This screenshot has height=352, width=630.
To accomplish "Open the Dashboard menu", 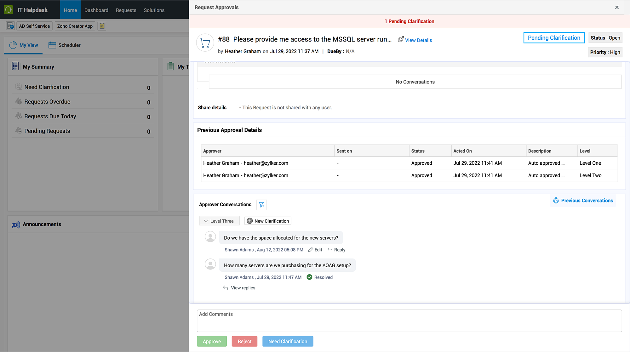I will click(96, 10).
